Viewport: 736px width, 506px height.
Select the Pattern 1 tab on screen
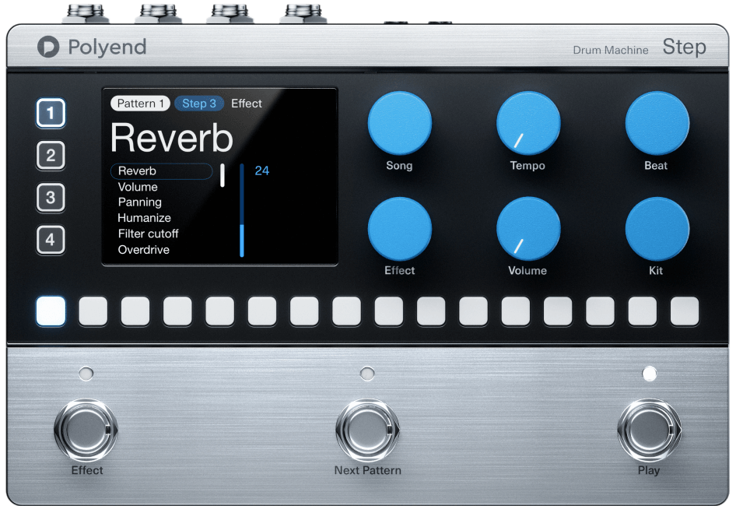pos(140,104)
